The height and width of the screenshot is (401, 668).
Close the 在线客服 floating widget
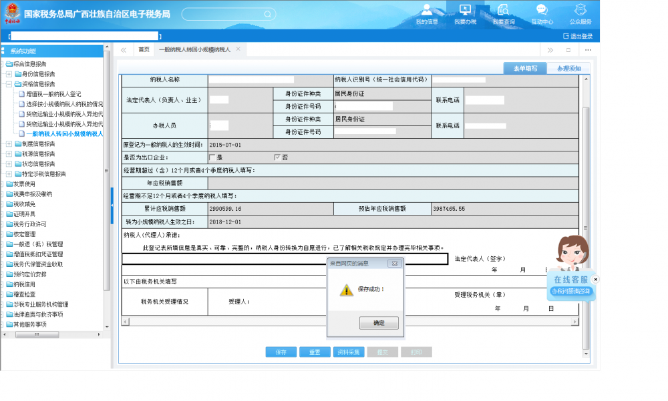[x=596, y=280]
